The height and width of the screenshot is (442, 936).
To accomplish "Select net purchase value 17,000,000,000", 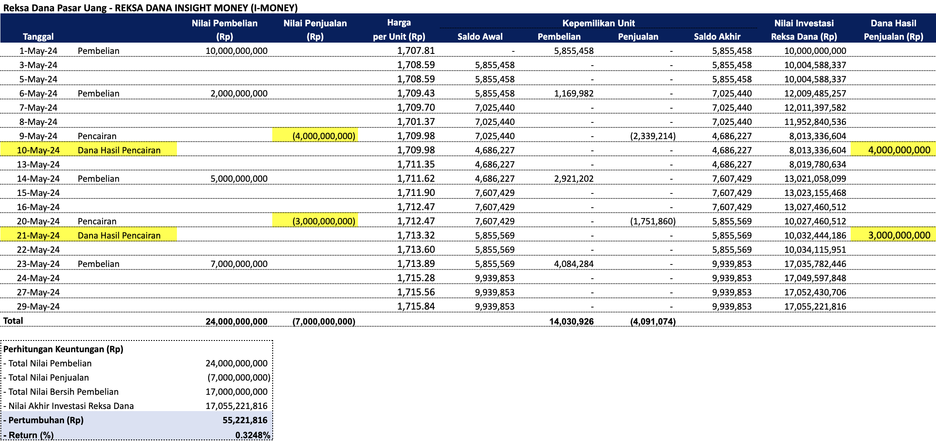I will [x=236, y=392].
